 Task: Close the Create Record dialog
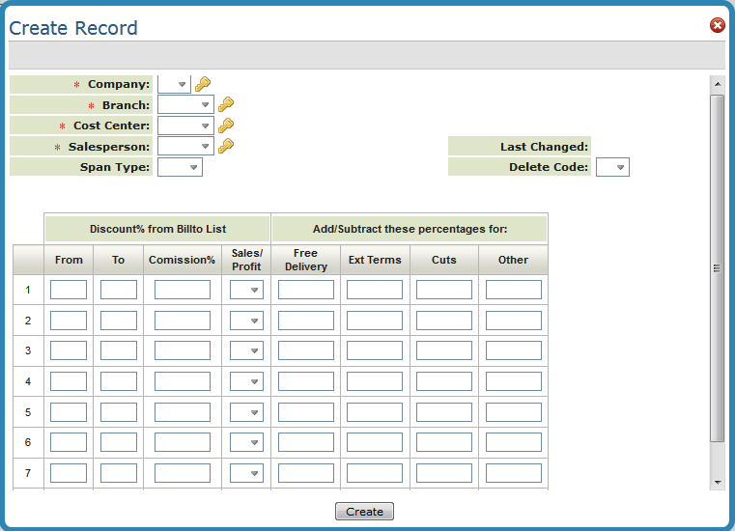point(718,25)
